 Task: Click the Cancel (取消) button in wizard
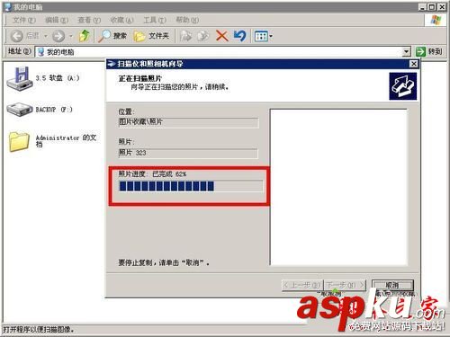[x=392, y=285]
